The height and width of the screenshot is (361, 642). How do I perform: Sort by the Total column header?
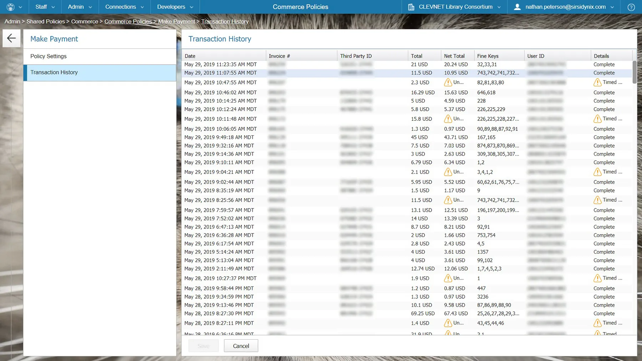pos(424,56)
